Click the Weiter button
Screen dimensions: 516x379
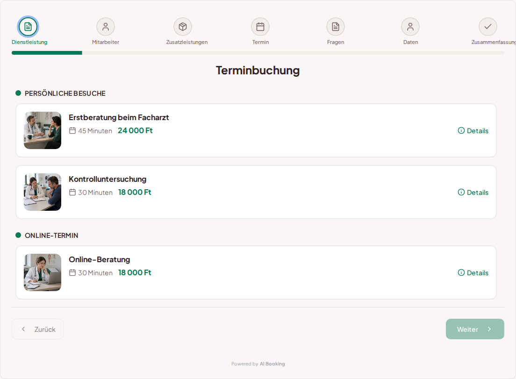[x=475, y=329]
